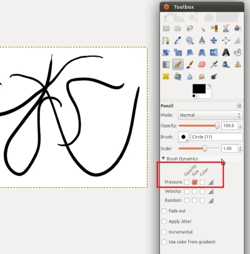Uncheck the Pressure Size checkbox
250x254 pixels.
pyautogui.click(x=194, y=182)
